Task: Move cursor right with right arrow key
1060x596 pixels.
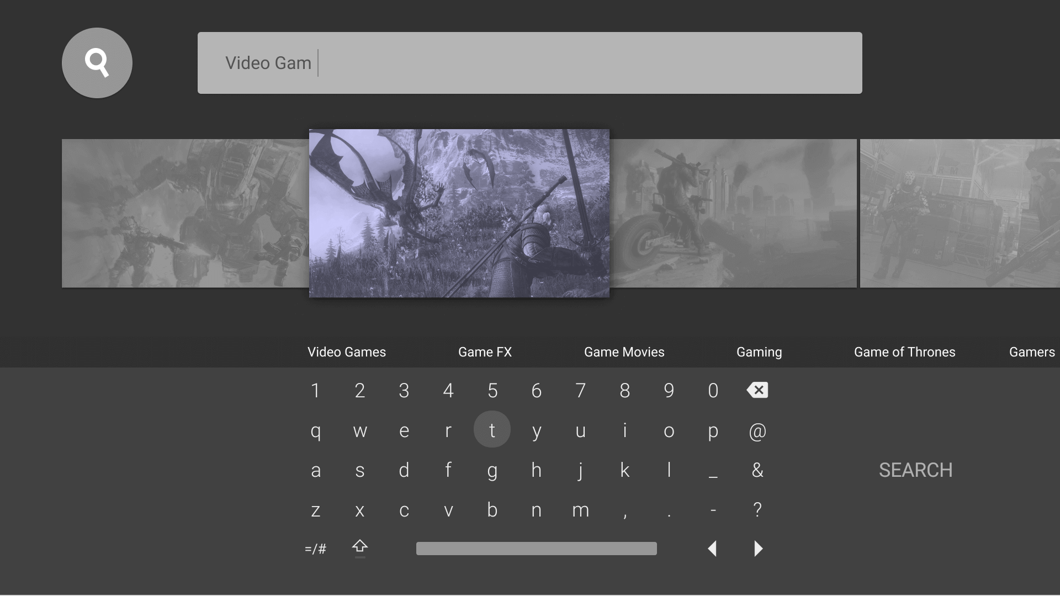Action: (758, 549)
